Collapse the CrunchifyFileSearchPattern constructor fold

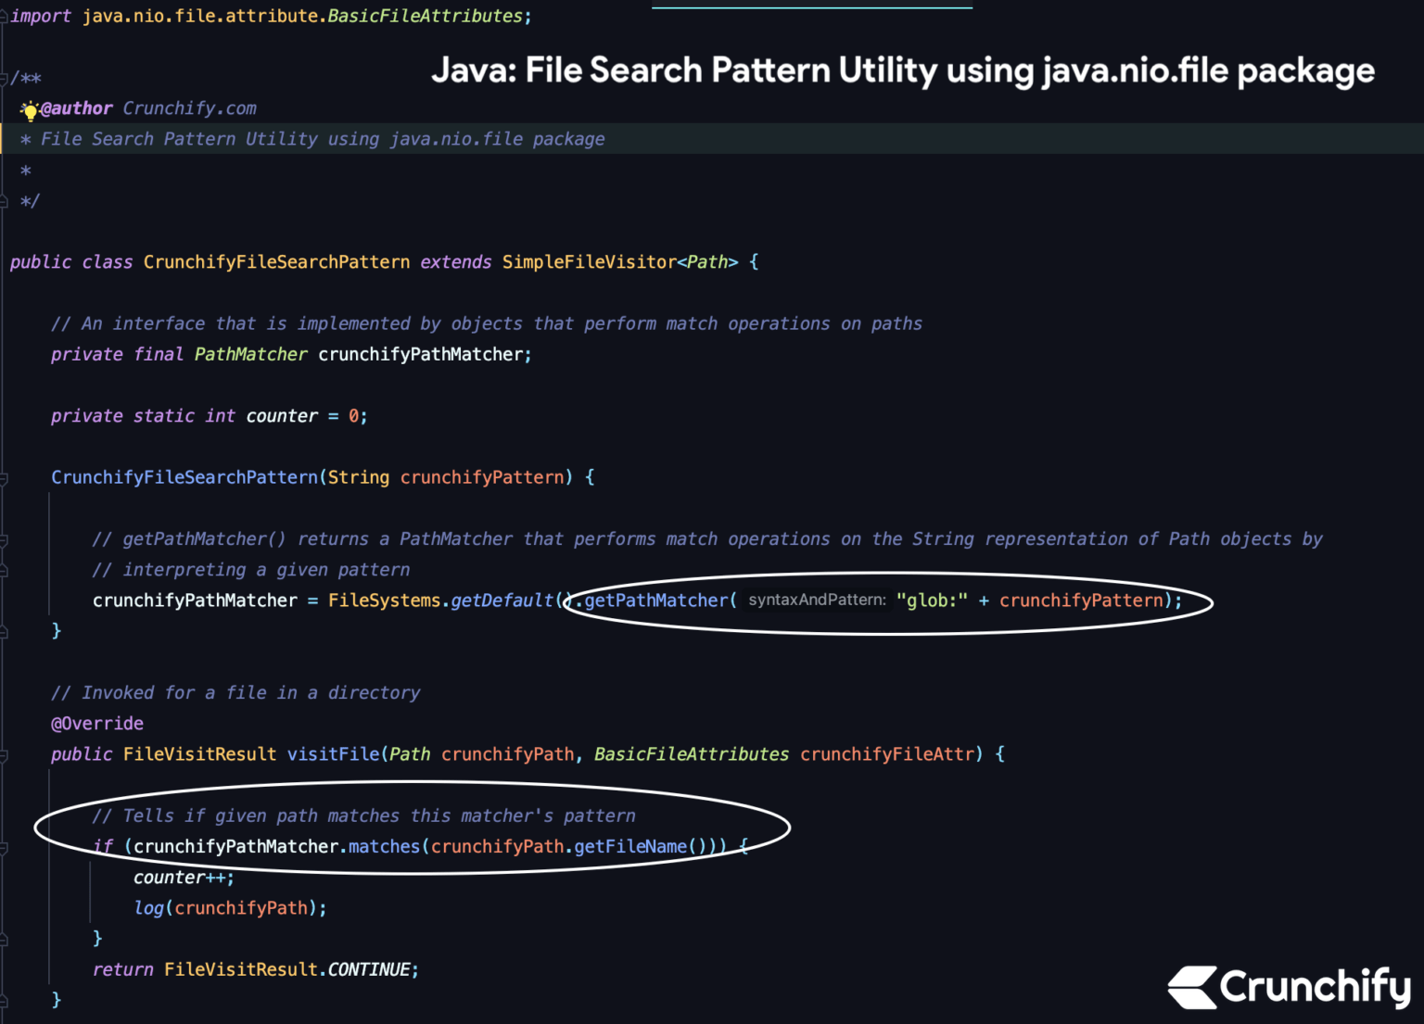point(5,477)
